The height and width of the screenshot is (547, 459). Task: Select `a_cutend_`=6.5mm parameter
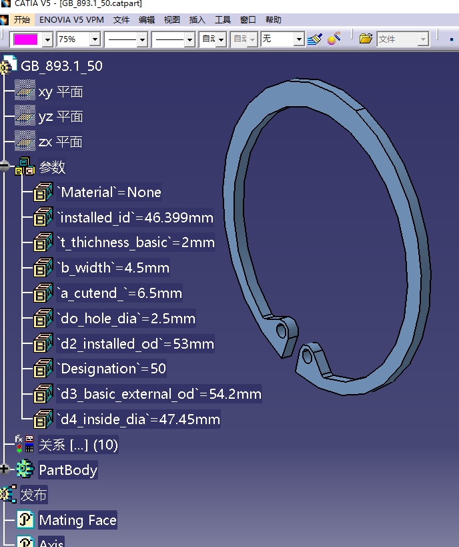[x=119, y=293]
